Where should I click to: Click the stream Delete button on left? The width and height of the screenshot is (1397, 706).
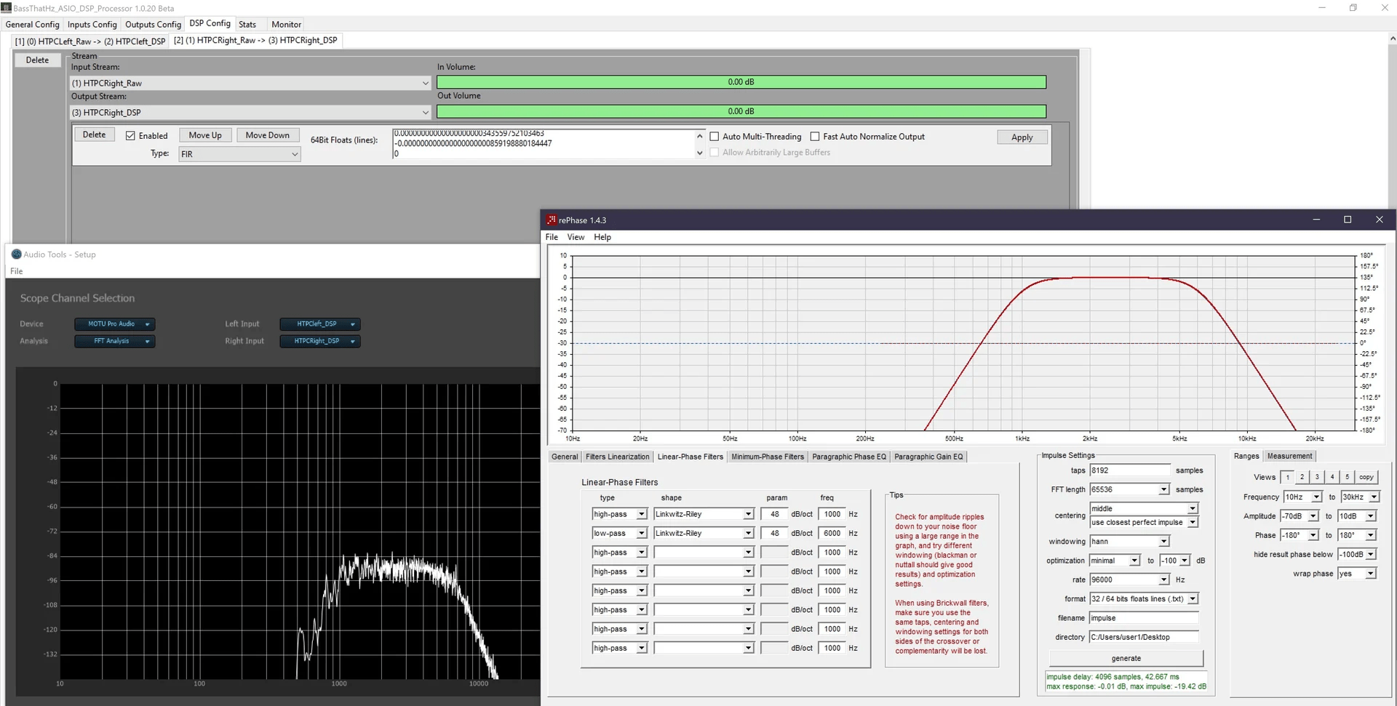click(37, 60)
